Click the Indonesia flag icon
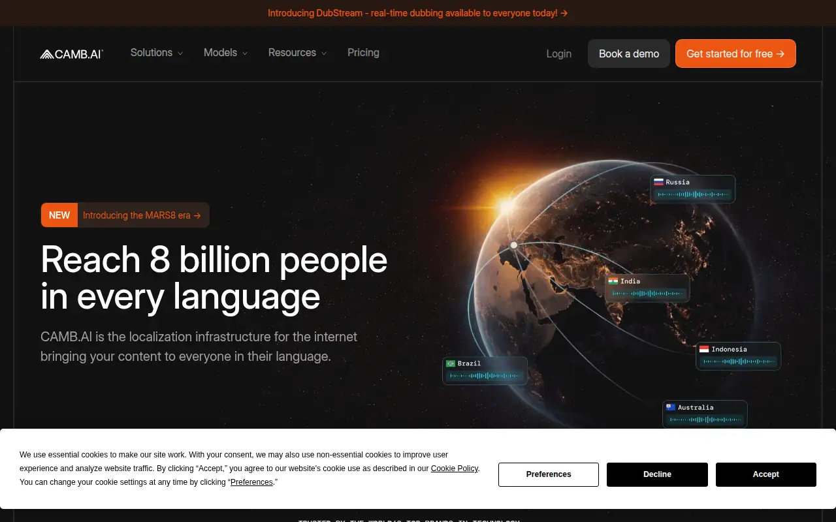This screenshot has width=836, height=522. click(704, 349)
